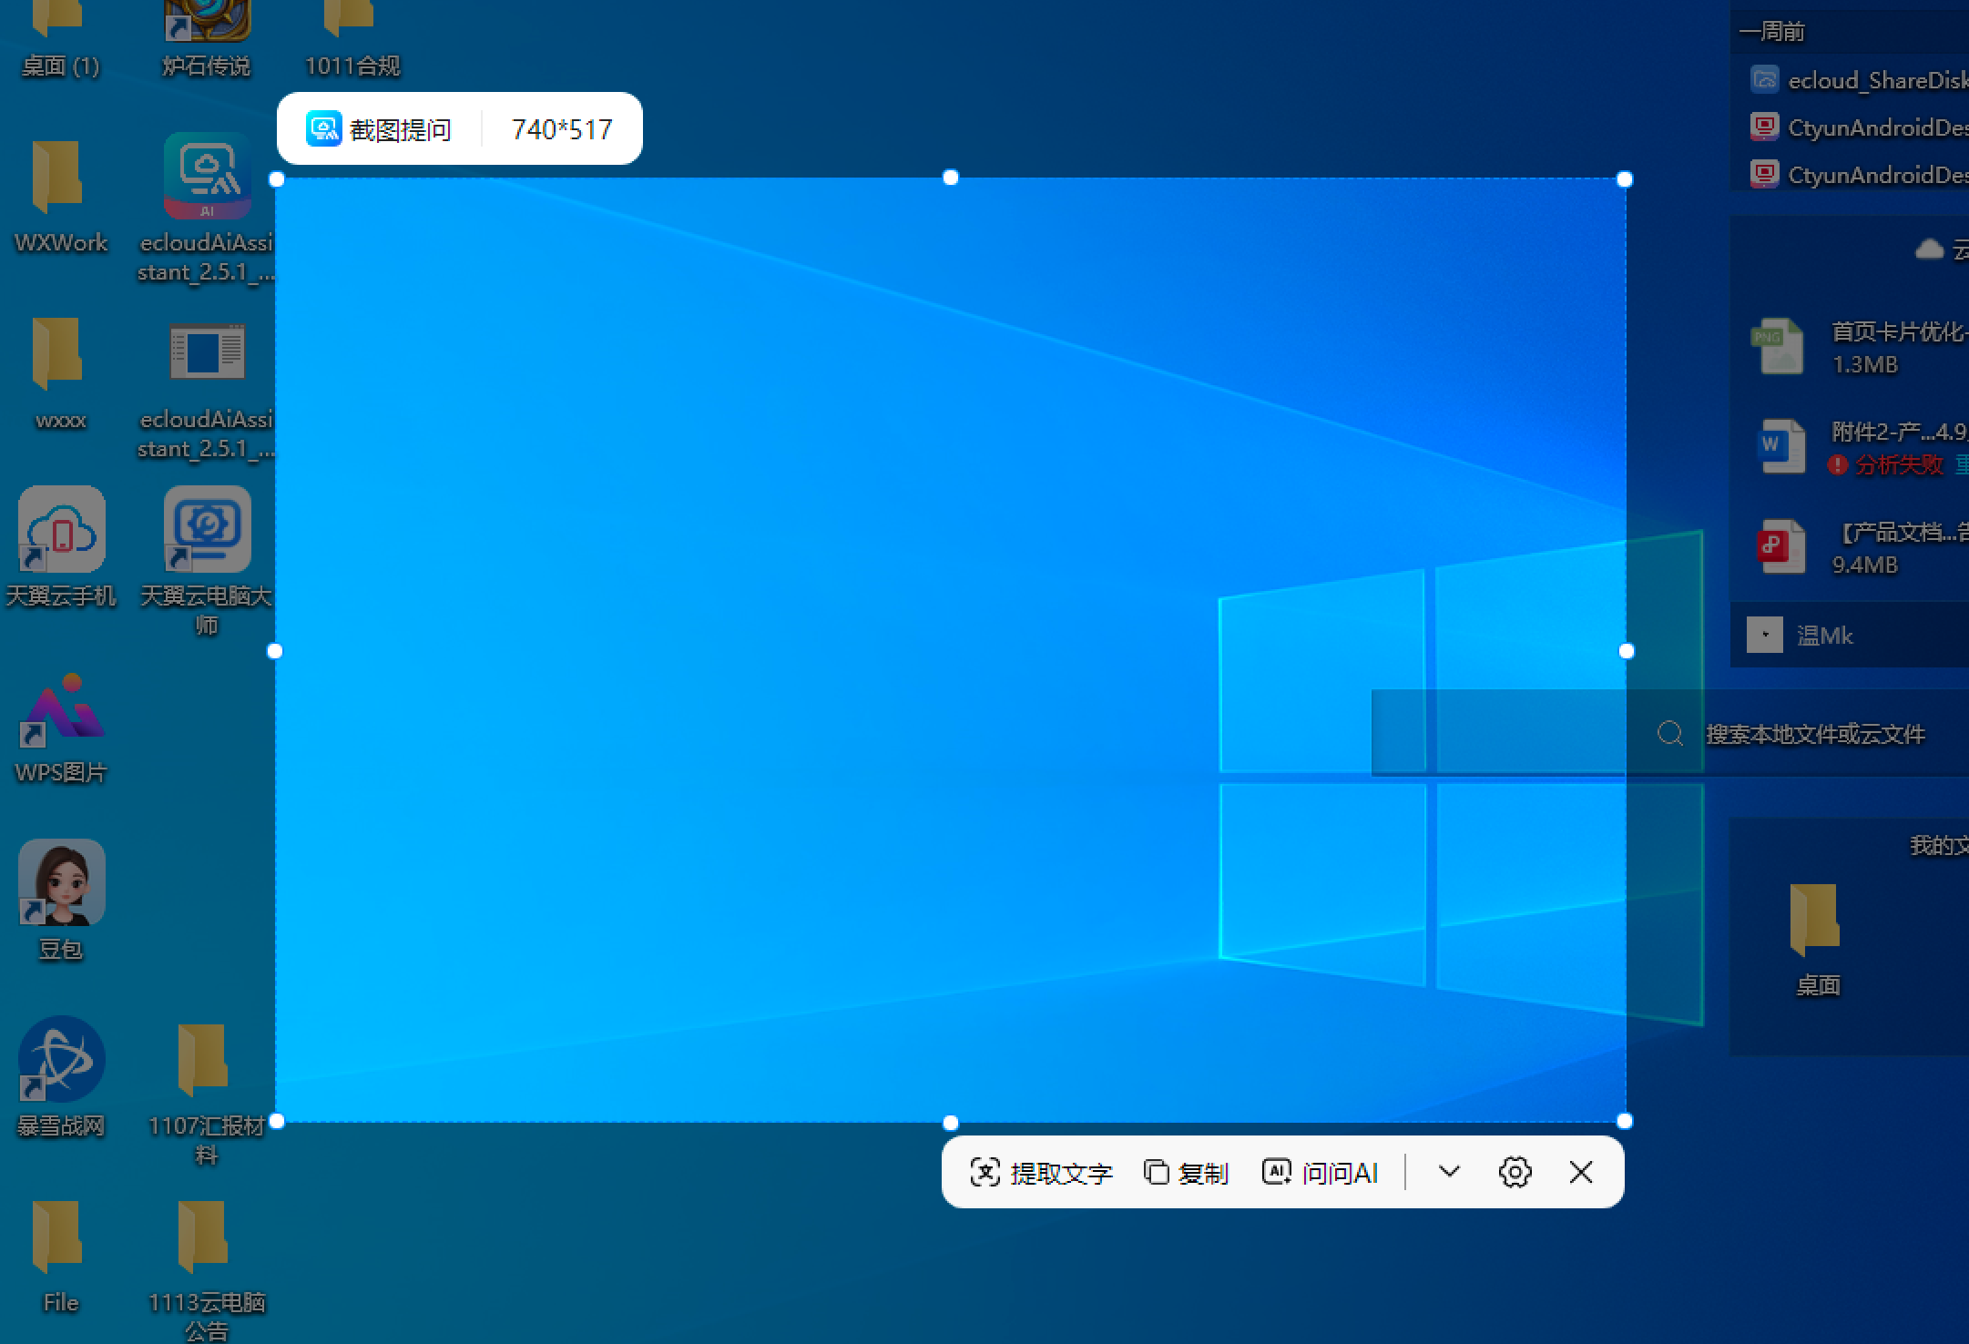The height and width of the screenshot is (1344, 1969).
Task: Click the 截图提问 label icon
Action: (324, 129)
